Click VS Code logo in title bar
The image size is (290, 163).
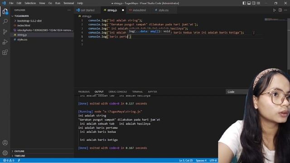point(4,3)
